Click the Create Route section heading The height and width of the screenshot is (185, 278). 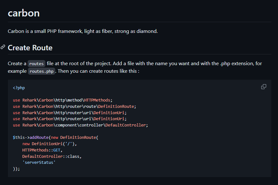tap(30, 48)
